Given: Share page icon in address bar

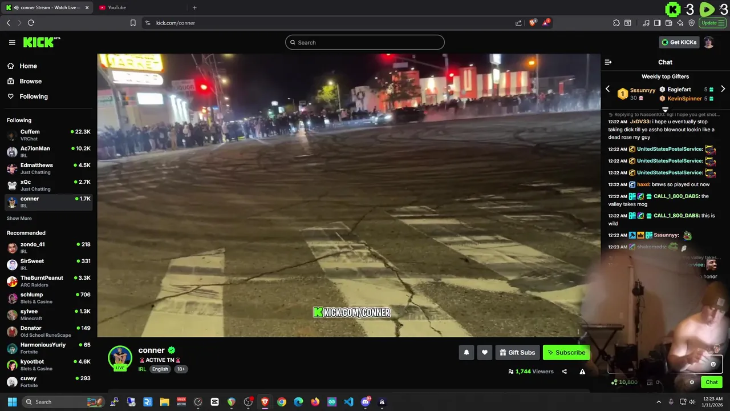Looking at the screenshot, I should pyautogui.click(x=518, y=23).
